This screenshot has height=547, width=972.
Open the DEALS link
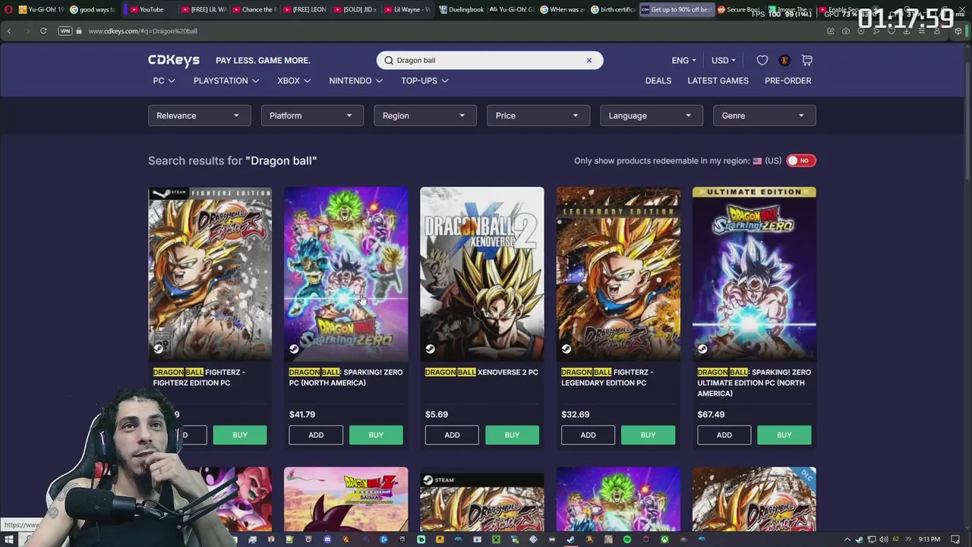coord(658,81)
